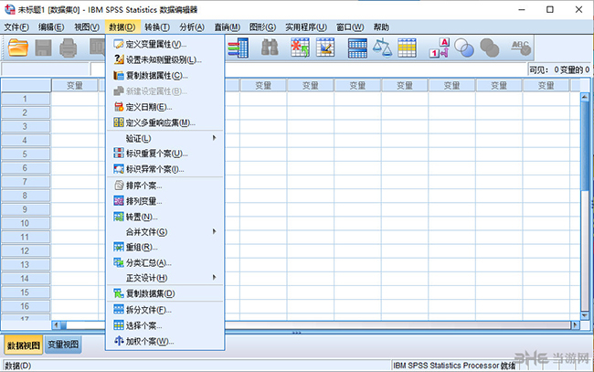Click the Split File toolbar icon

(357, 48)
